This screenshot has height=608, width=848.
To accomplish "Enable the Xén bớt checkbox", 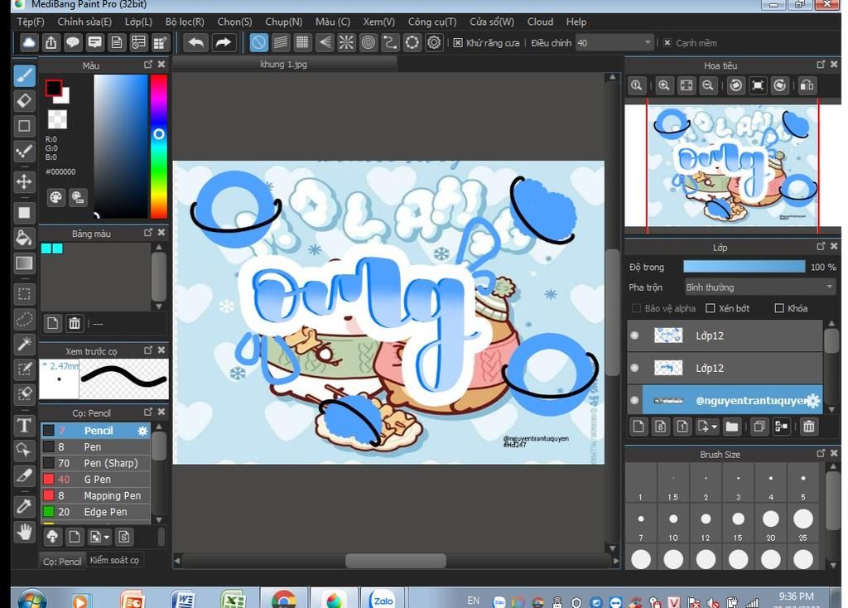I will tap(710, 308).
